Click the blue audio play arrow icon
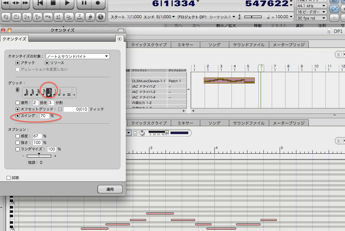Screen dimensions: 345x231 point(334,9)
